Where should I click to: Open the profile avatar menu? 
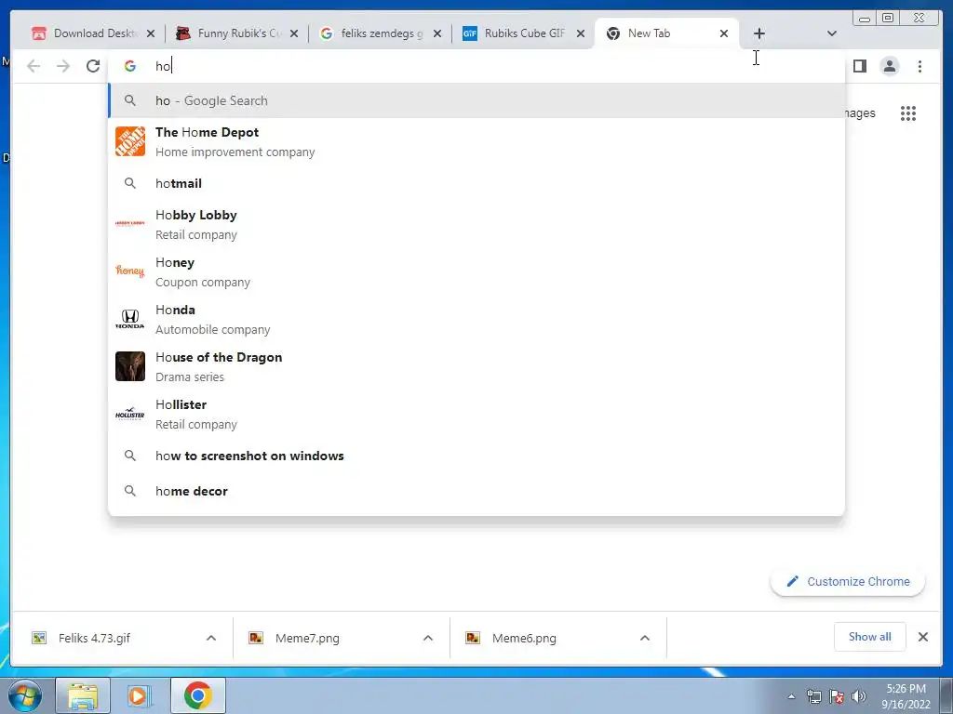tap(889, 66)
